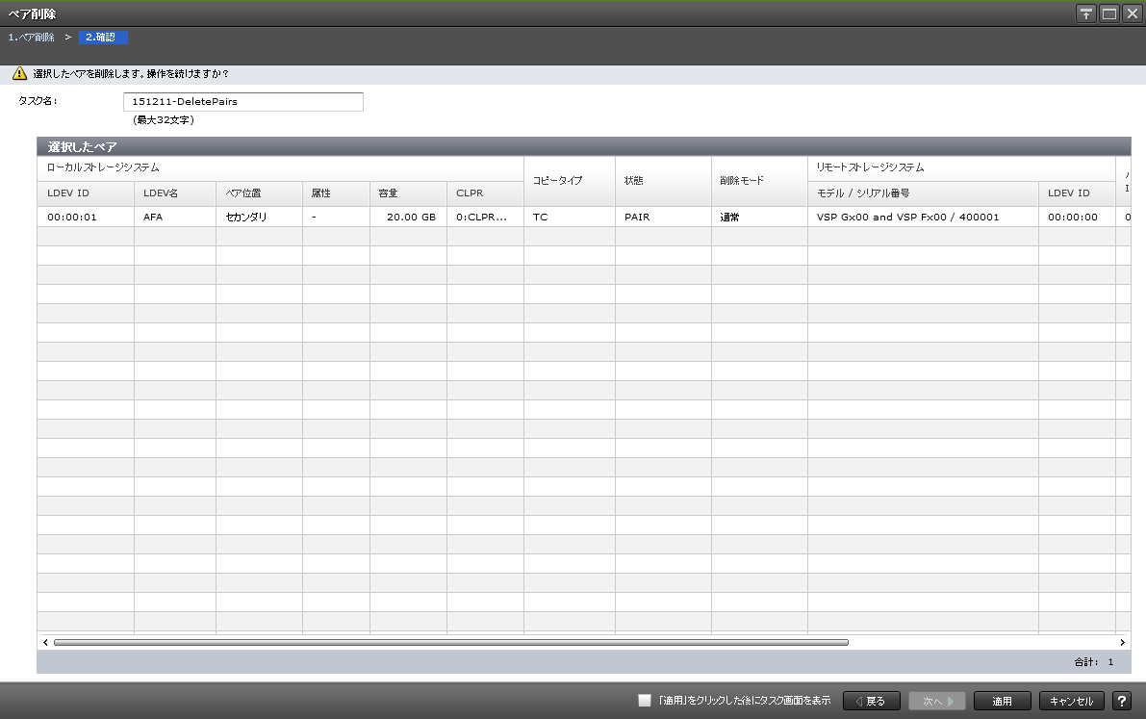Click the AFA LDEV name cell

[175, 217]
